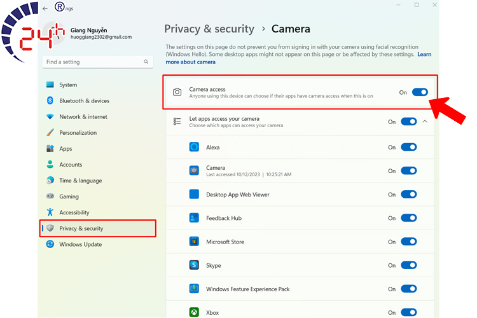Toggle Skype camera access switch
Screen dimensions: 477x318
click(409, 265)
